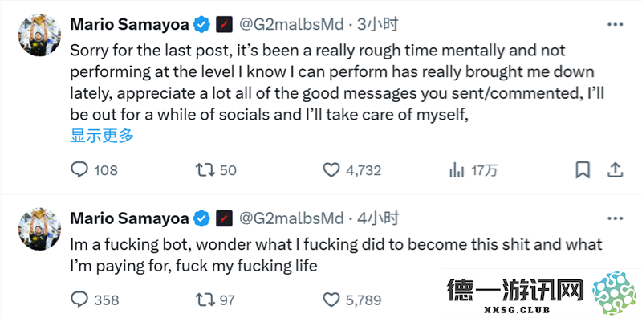Like the tweet with 4,732 likes
The height and width of the screenshot is (318, 642).
click(352, 169)
